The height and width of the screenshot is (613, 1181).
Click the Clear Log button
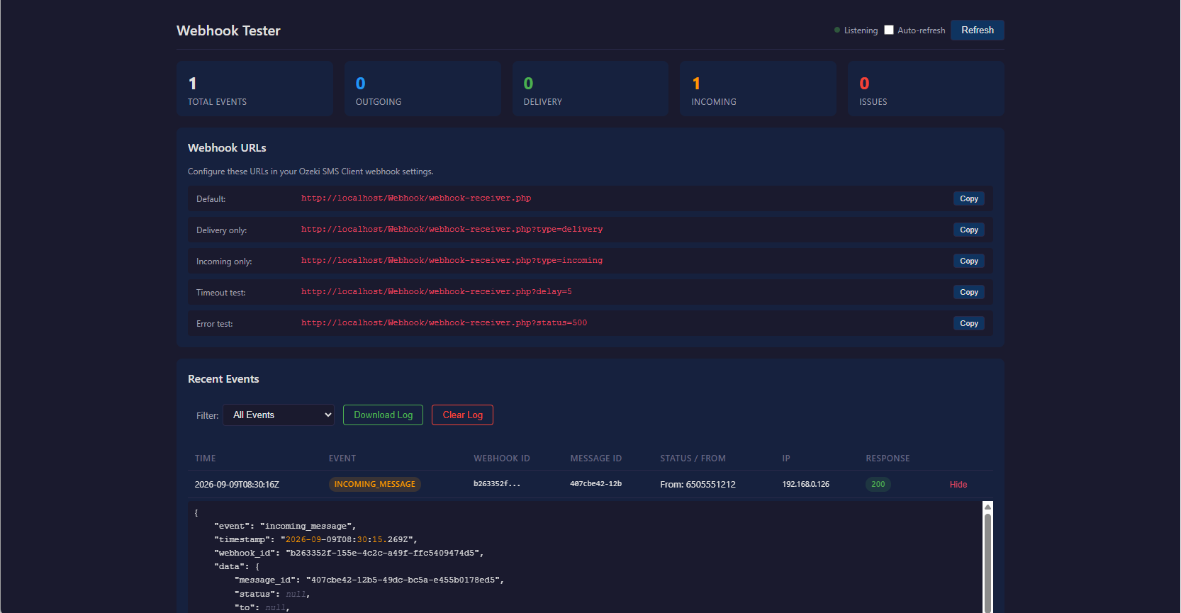(x=462, y=415)
